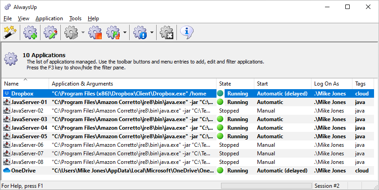Click the blue info speech bubble icon

(x=187, y=32)
